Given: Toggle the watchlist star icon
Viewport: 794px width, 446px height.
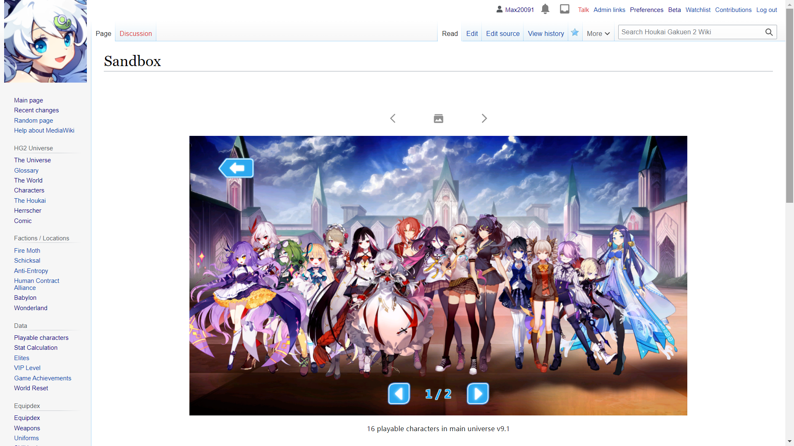Looking at the screenshot, I should point(575,33).
